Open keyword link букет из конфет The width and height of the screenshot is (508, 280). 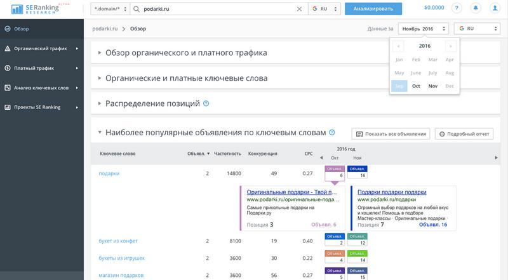click(x=118, y=241)
